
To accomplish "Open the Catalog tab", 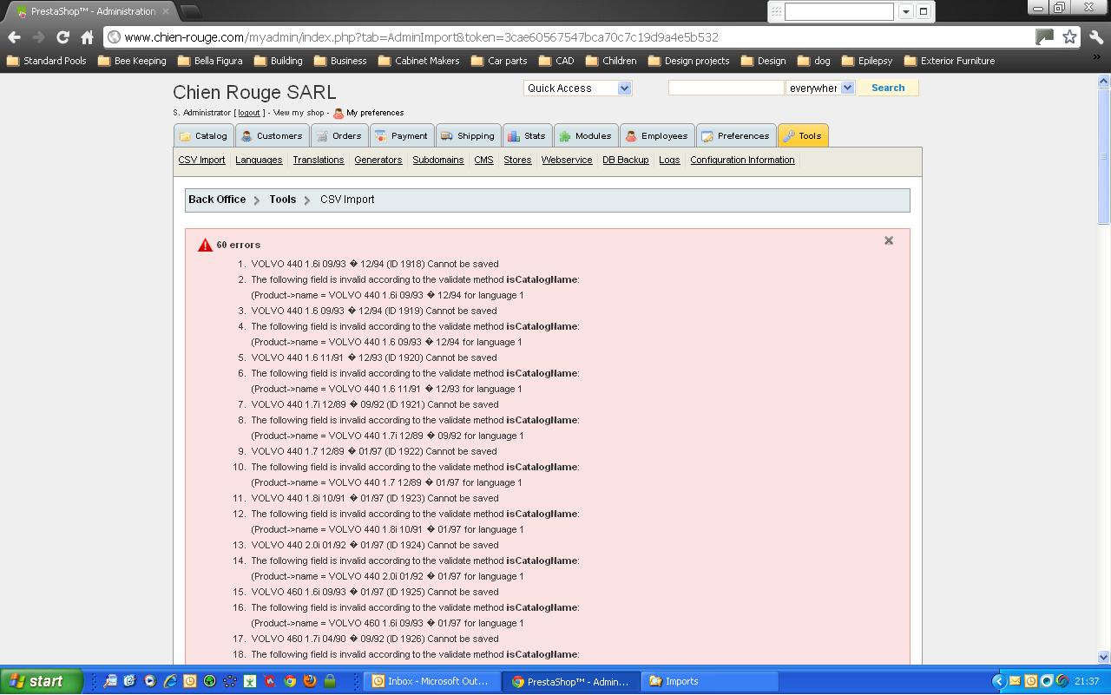I will tap(203, 136).
